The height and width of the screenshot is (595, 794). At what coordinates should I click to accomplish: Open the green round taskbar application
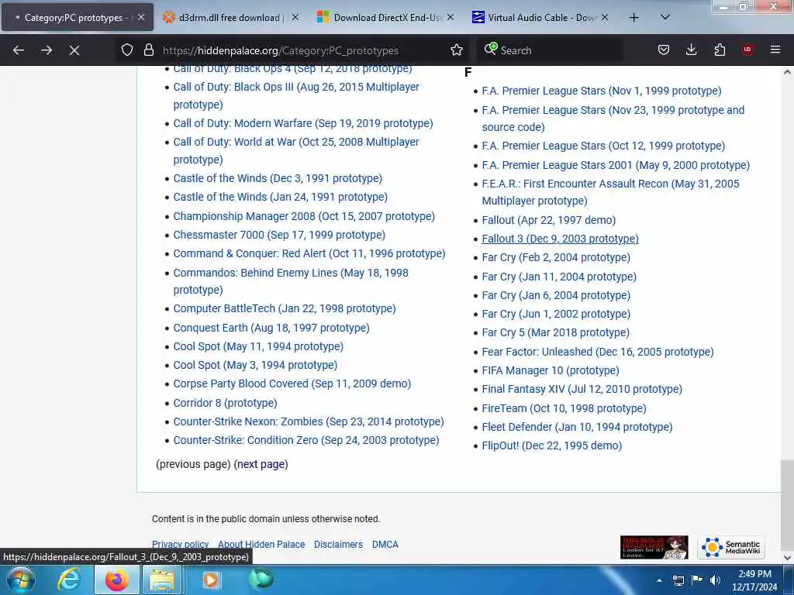[x=261, y=580]
